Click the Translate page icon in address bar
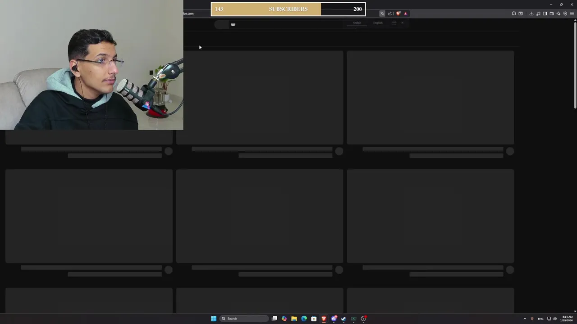 point(382,13)
